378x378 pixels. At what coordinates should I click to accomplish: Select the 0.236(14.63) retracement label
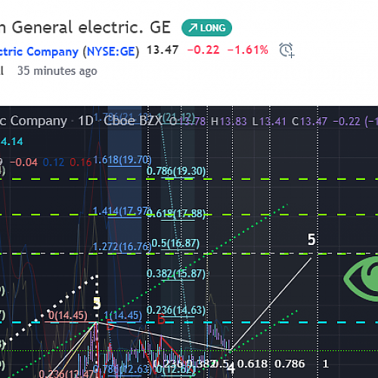coord(176,310)
